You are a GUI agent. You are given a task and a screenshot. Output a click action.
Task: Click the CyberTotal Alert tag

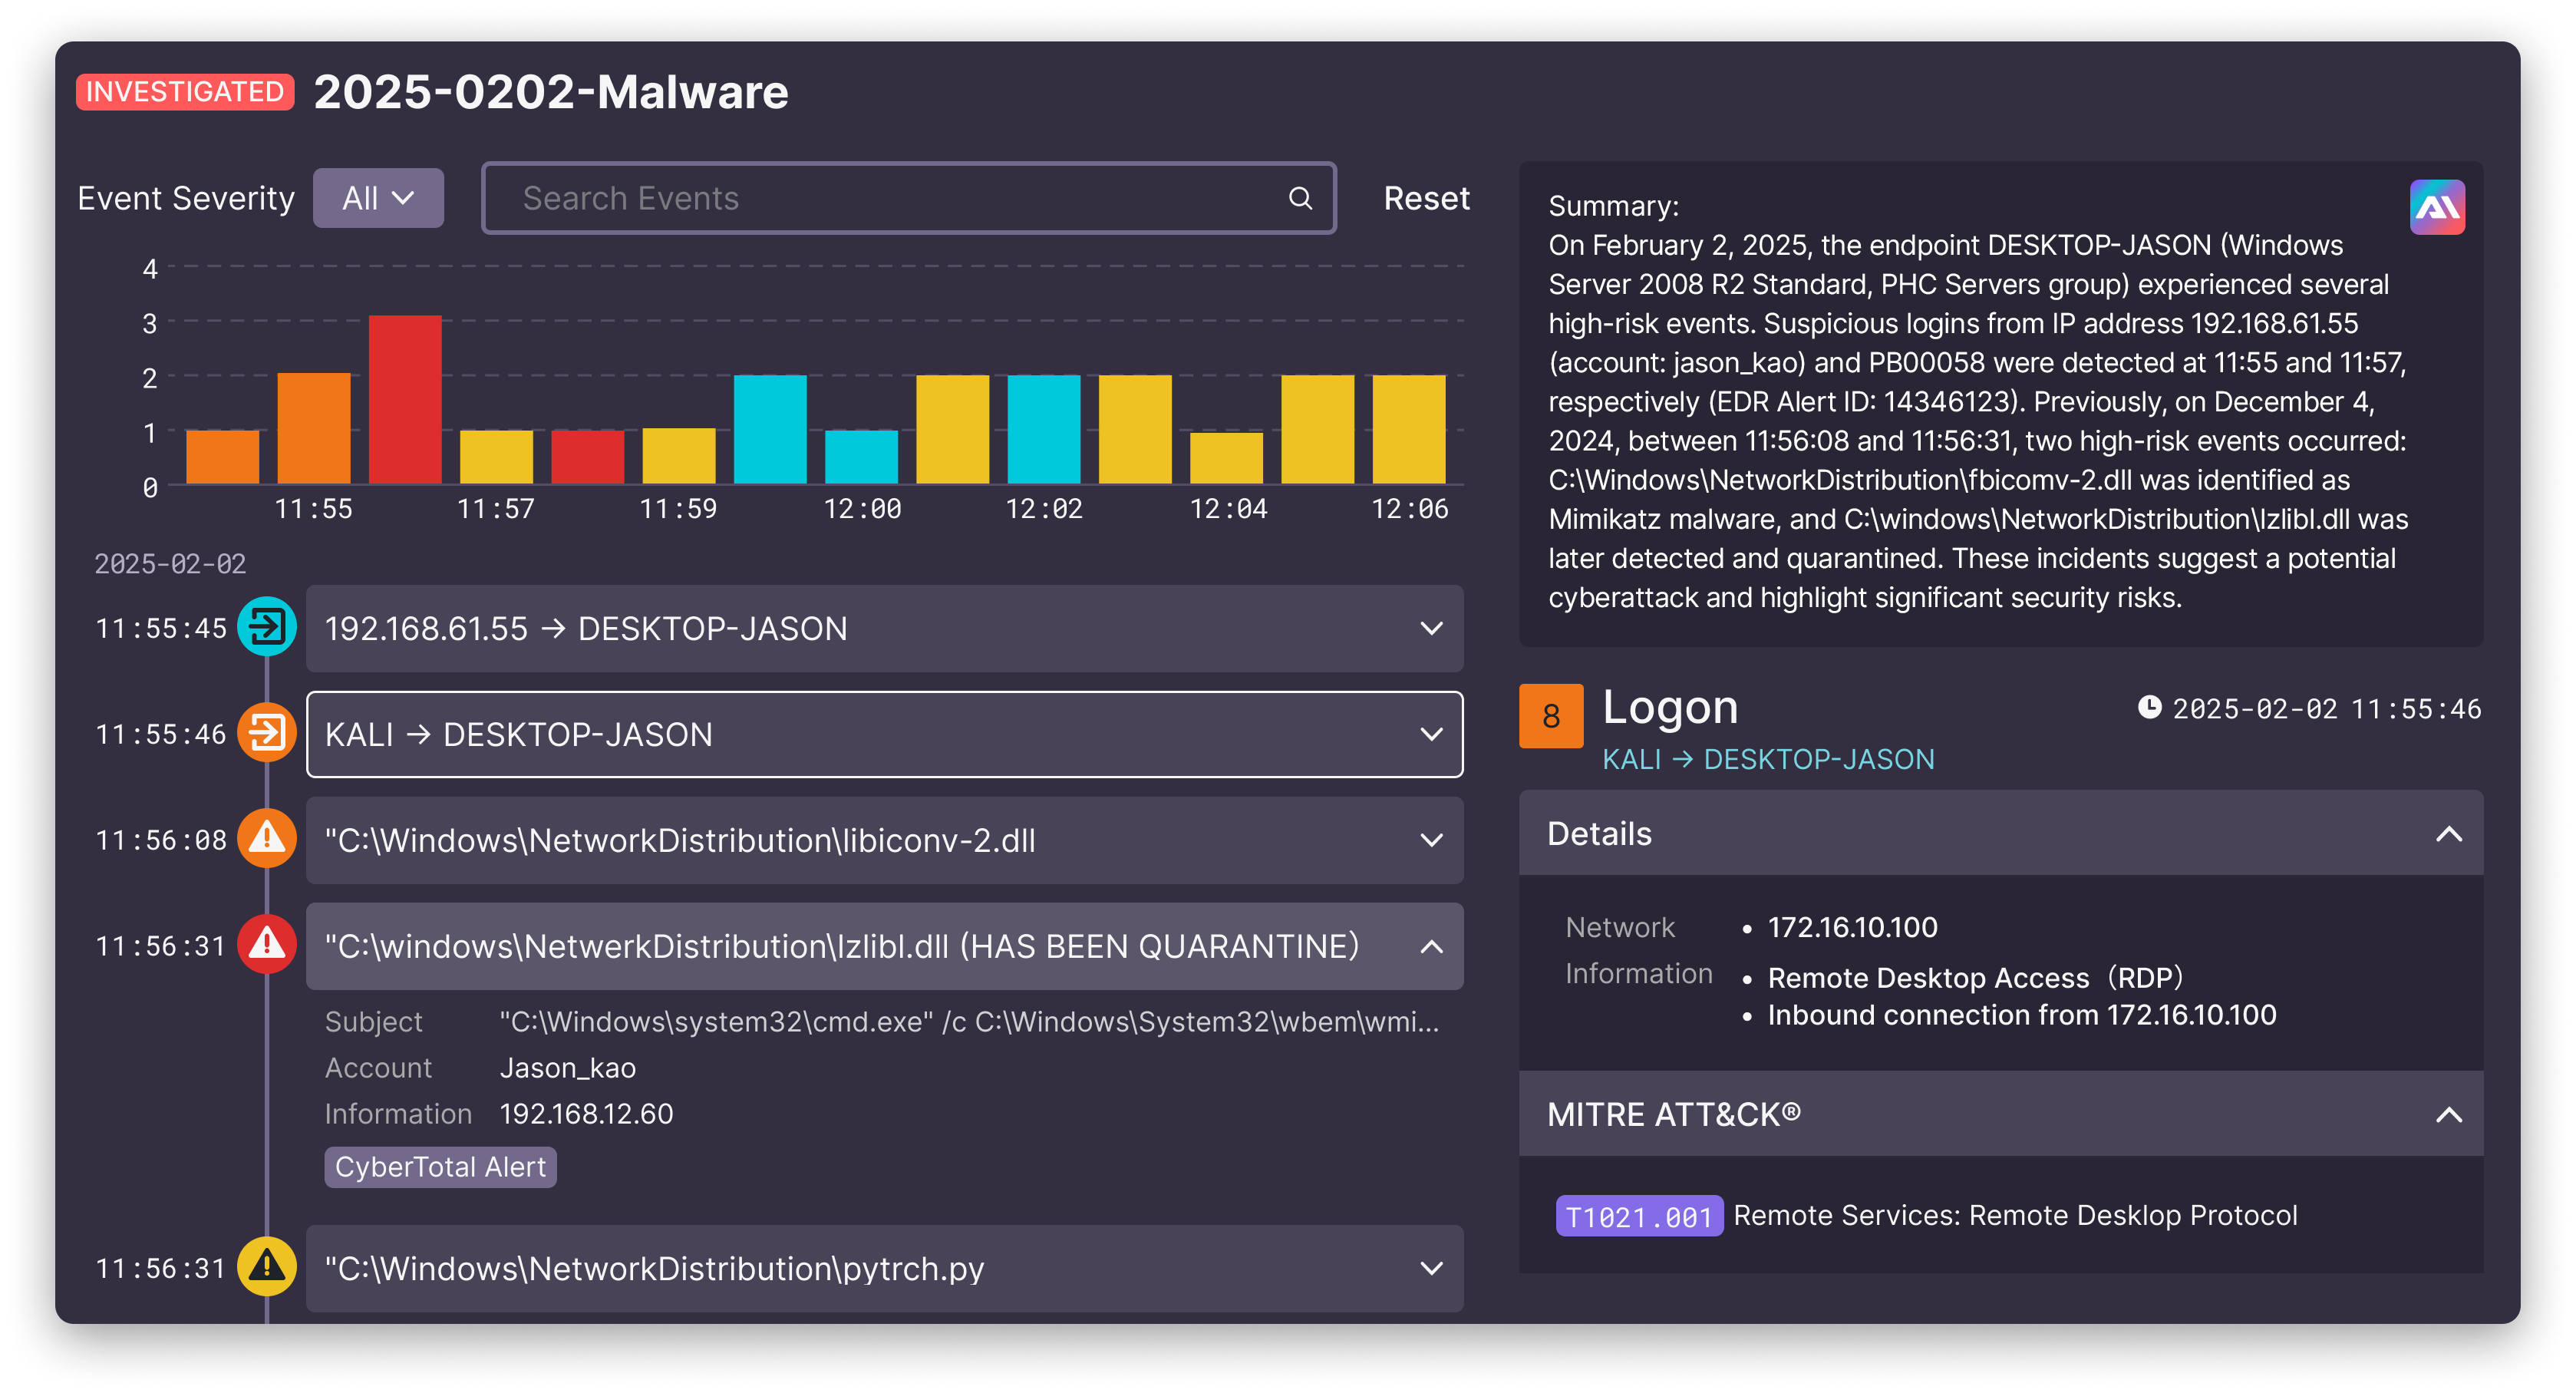[x=440, y=1167]
